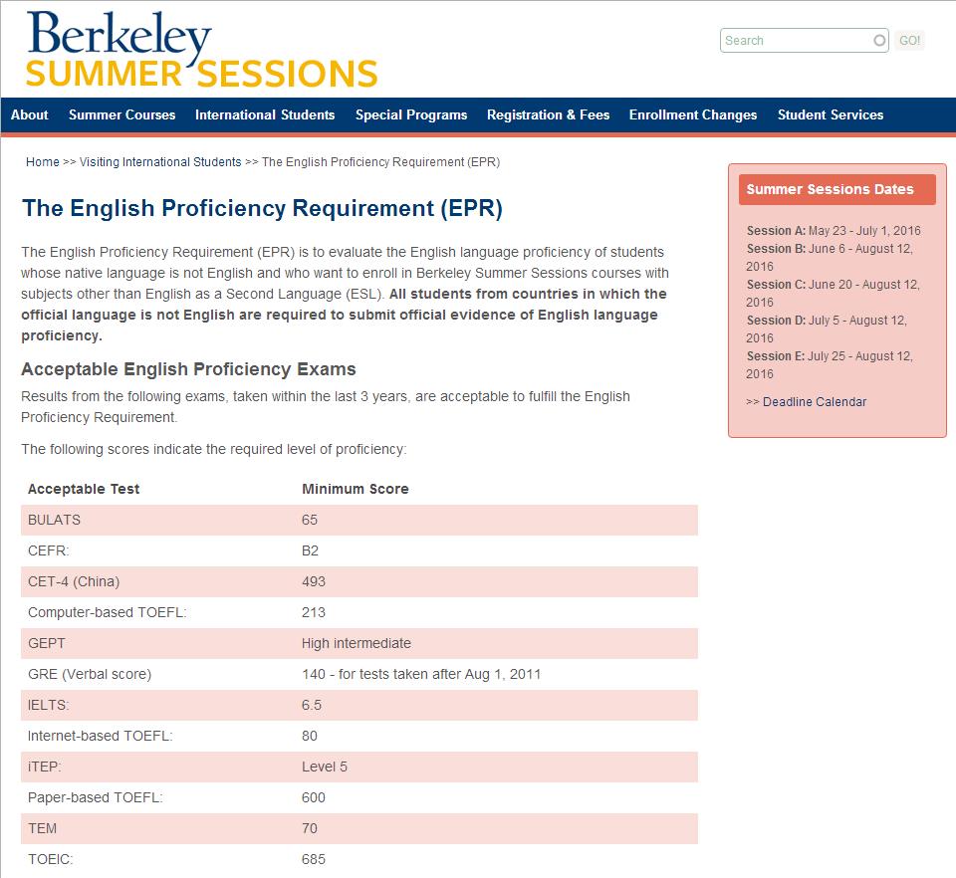
Task: Select the GRE (Verbal score) row label
Action: point(90,675)
